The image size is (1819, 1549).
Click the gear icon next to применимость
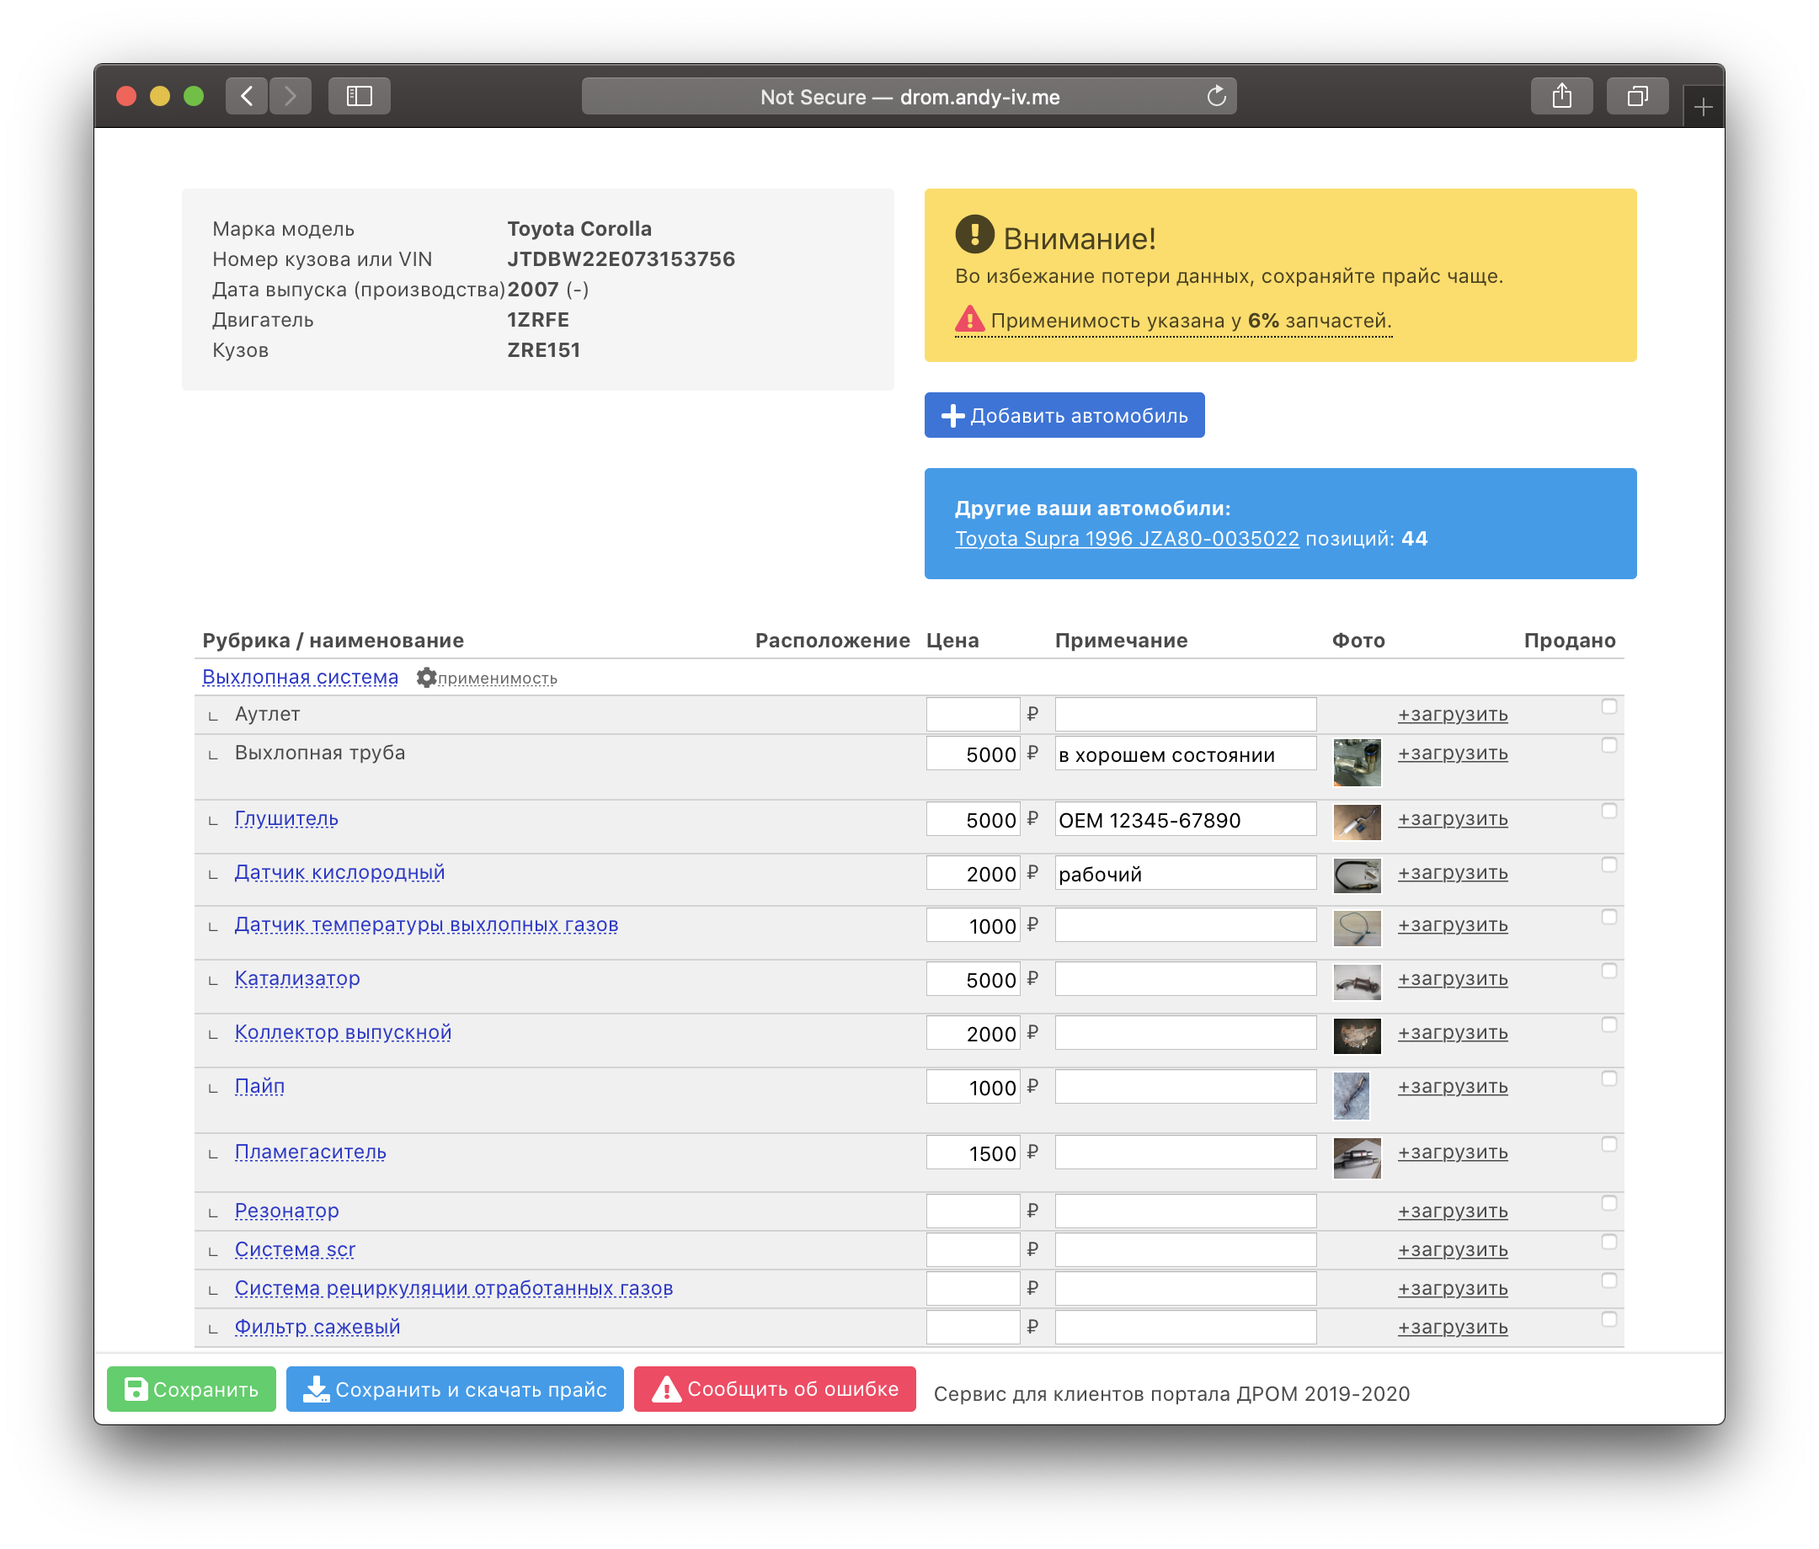tap(426, 678)
